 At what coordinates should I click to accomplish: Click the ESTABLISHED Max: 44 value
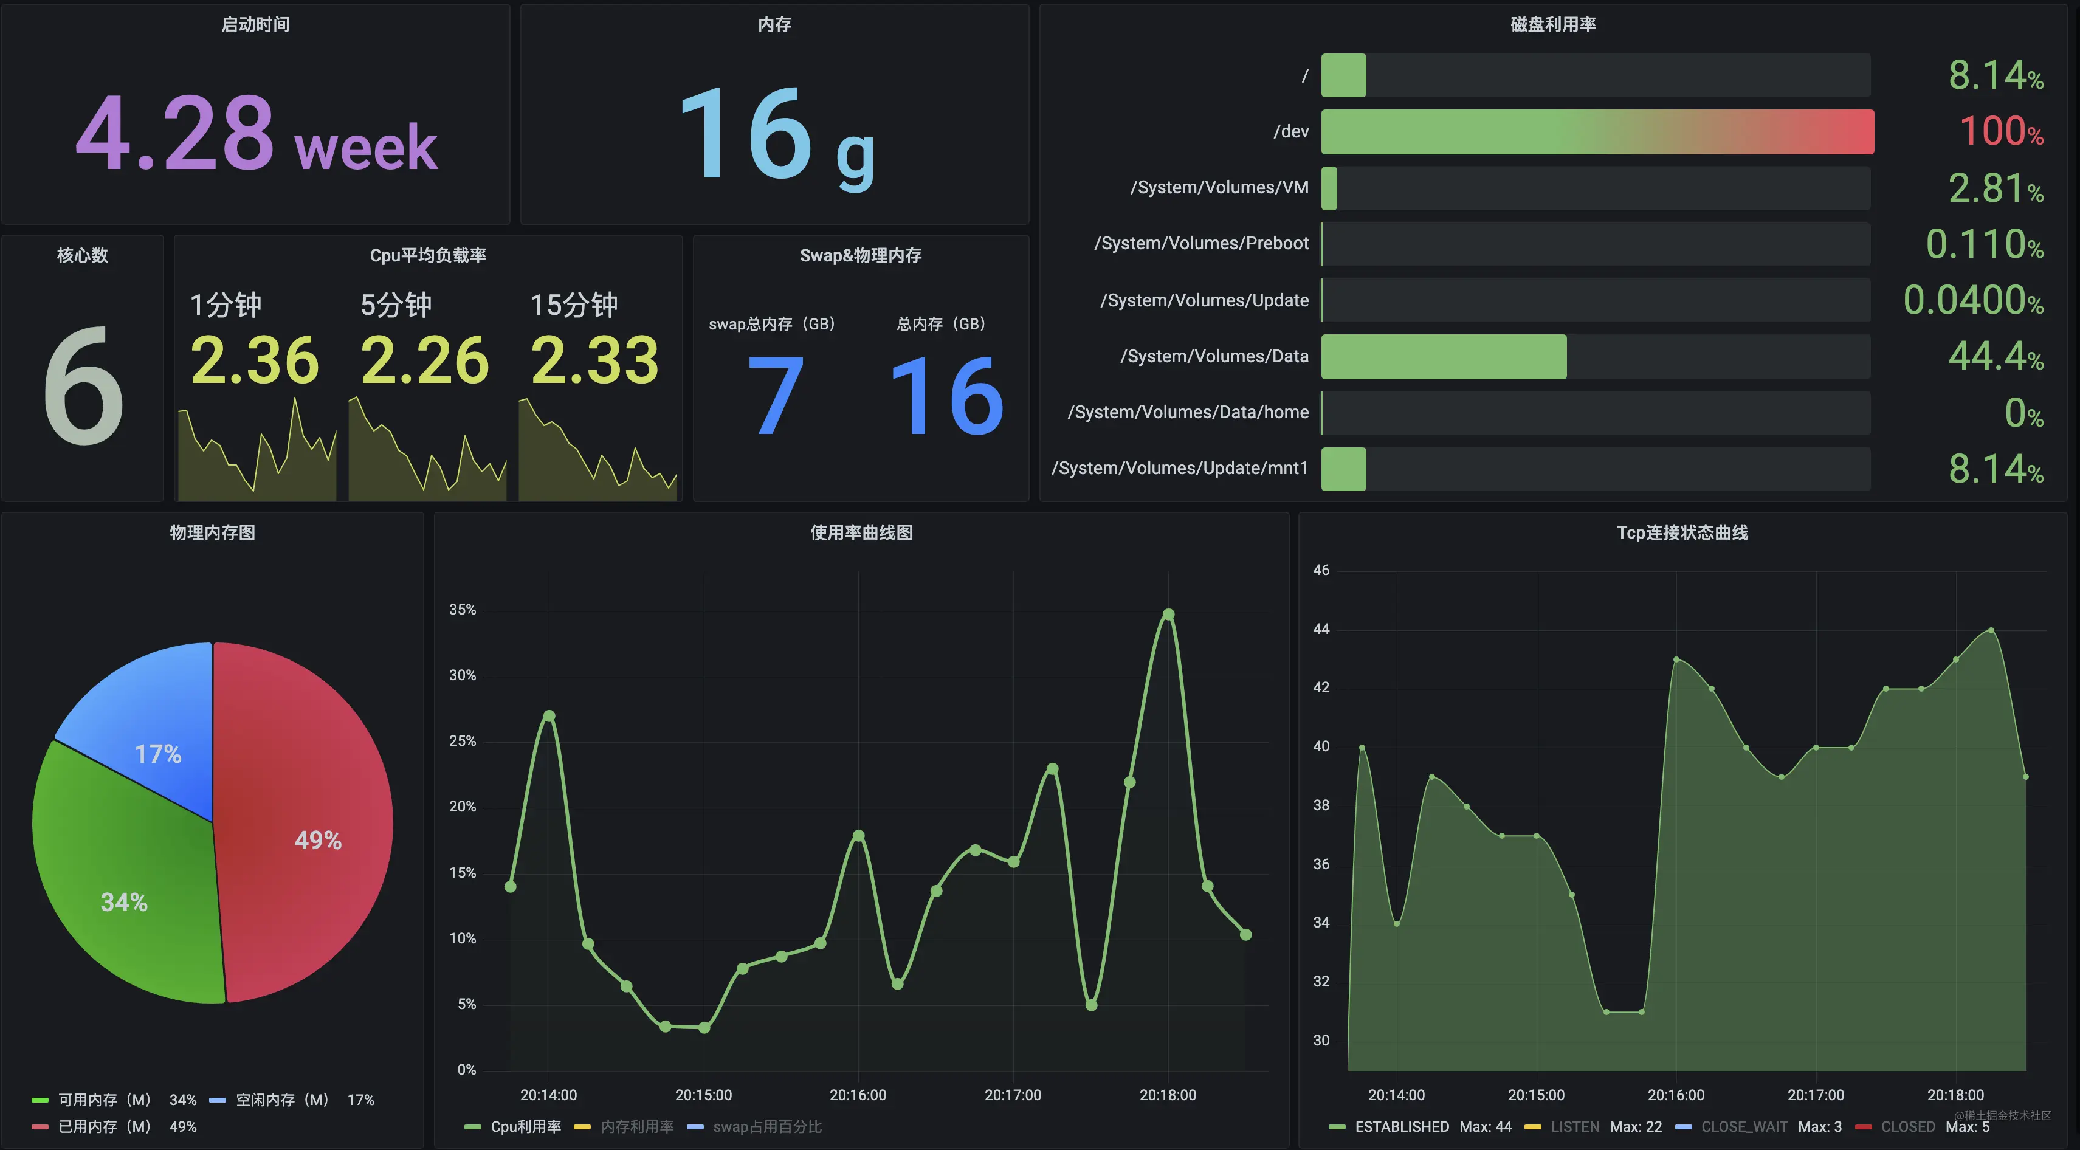[1485, 1126]
